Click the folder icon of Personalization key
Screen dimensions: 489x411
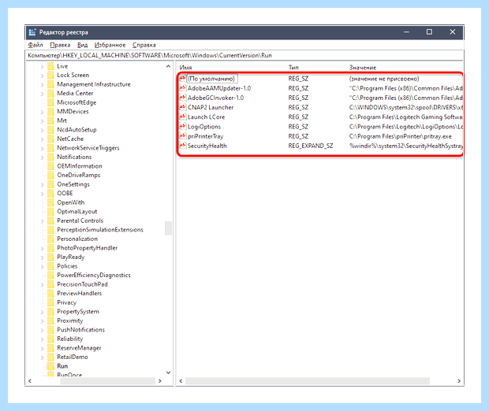click(x=50, y=239)
